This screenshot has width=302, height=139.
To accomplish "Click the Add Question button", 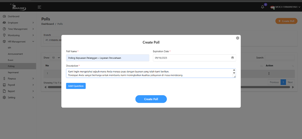I will pos(76,86).
